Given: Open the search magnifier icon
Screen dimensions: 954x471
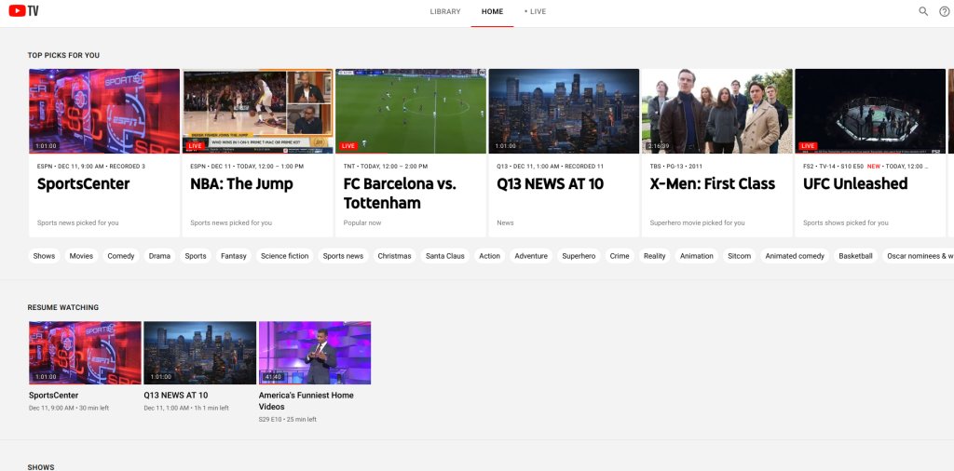Looking at the screenshot, I should point(923,11).
